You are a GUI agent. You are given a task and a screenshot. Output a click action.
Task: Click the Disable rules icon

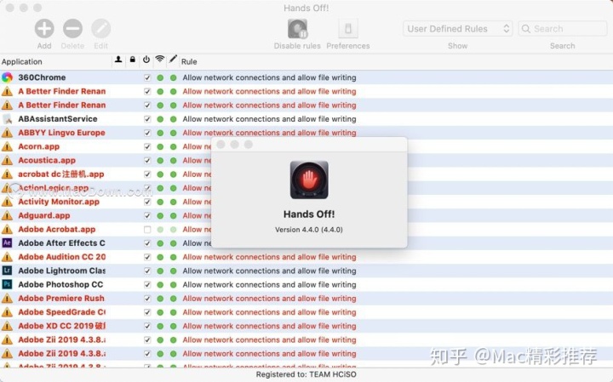pyautogui.click(x=297, y=29)
